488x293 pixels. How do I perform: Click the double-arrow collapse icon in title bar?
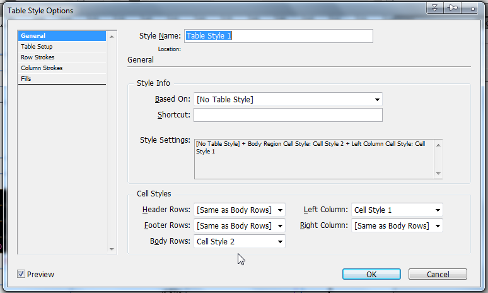pyautogui.click(x=435, y=8)
